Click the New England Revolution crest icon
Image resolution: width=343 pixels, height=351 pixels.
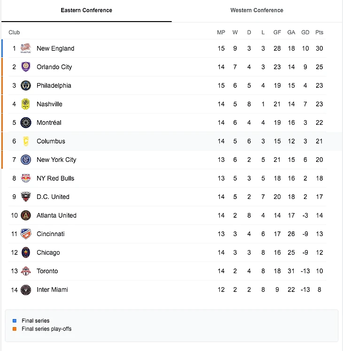26,48
